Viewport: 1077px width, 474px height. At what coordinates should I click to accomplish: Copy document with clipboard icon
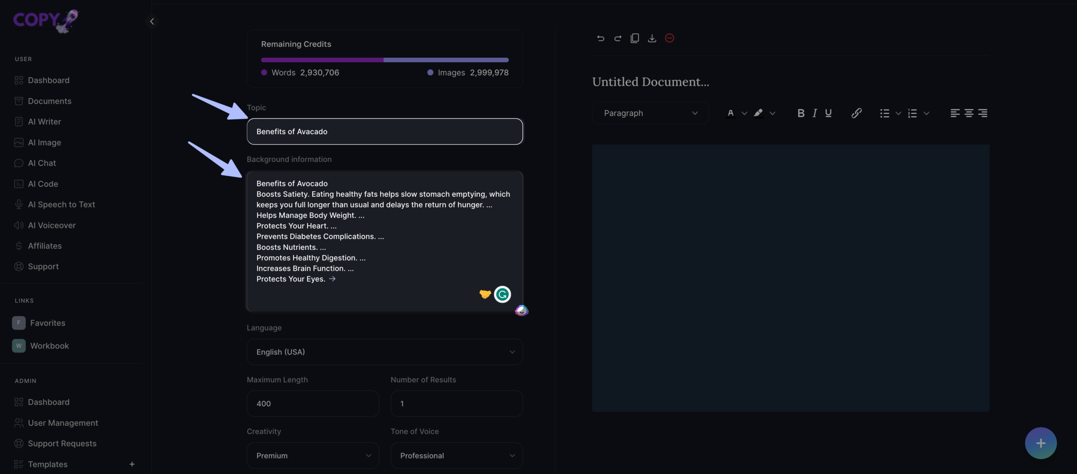pos(634,38)
